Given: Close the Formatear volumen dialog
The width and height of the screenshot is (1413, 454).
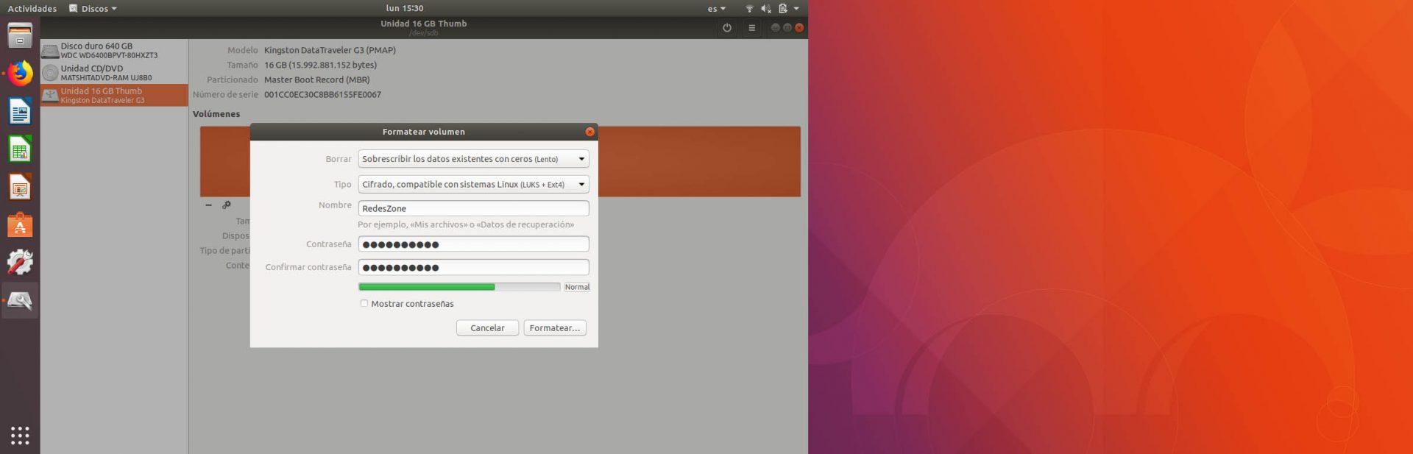Looking at the screenshot, I should tap(589, 132).
